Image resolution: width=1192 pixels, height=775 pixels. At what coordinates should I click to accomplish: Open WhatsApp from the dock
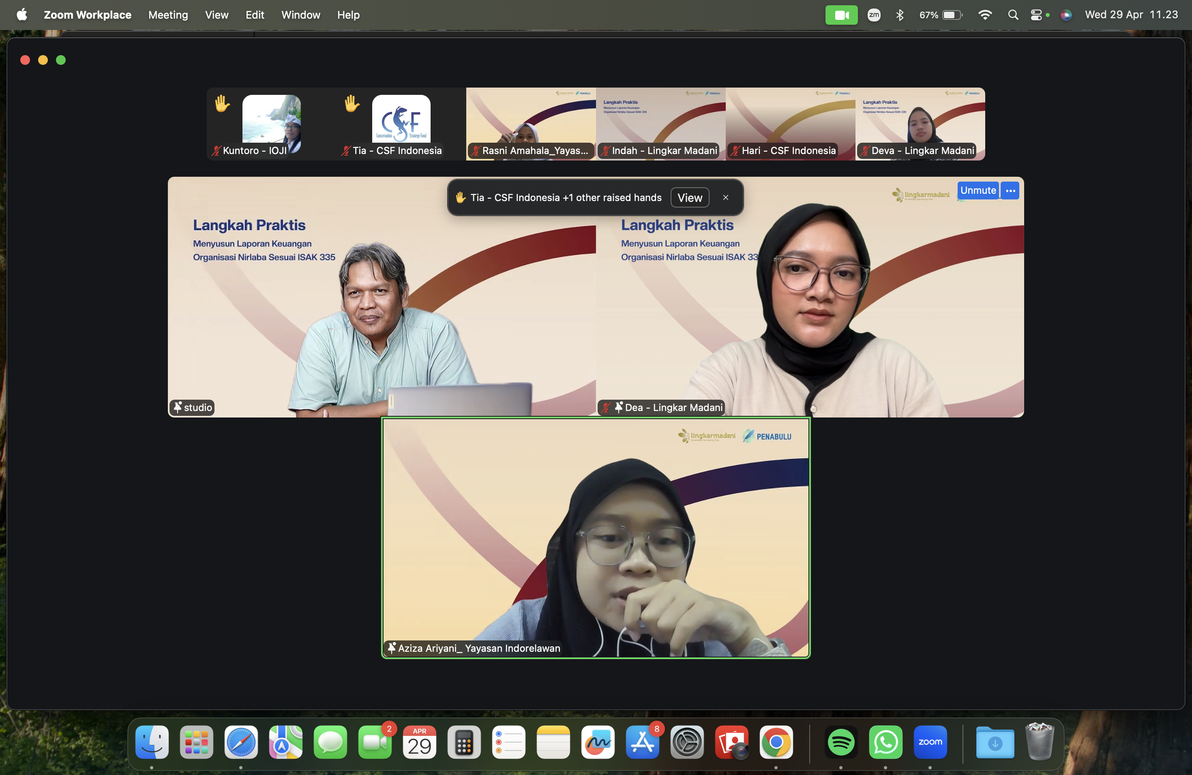(885, 742)
